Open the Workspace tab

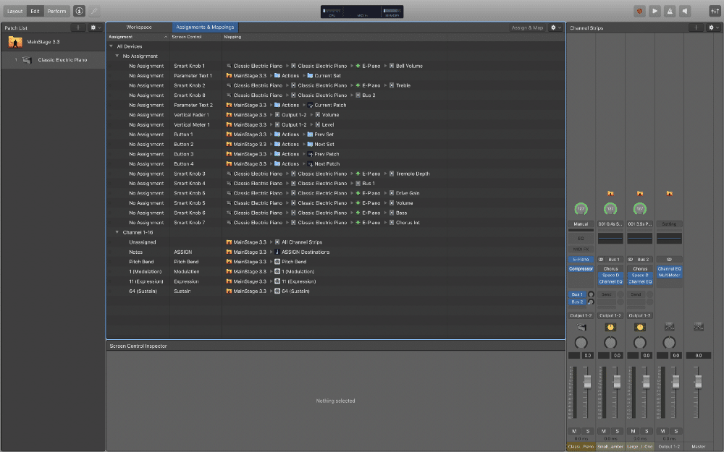tap(139, 27)
